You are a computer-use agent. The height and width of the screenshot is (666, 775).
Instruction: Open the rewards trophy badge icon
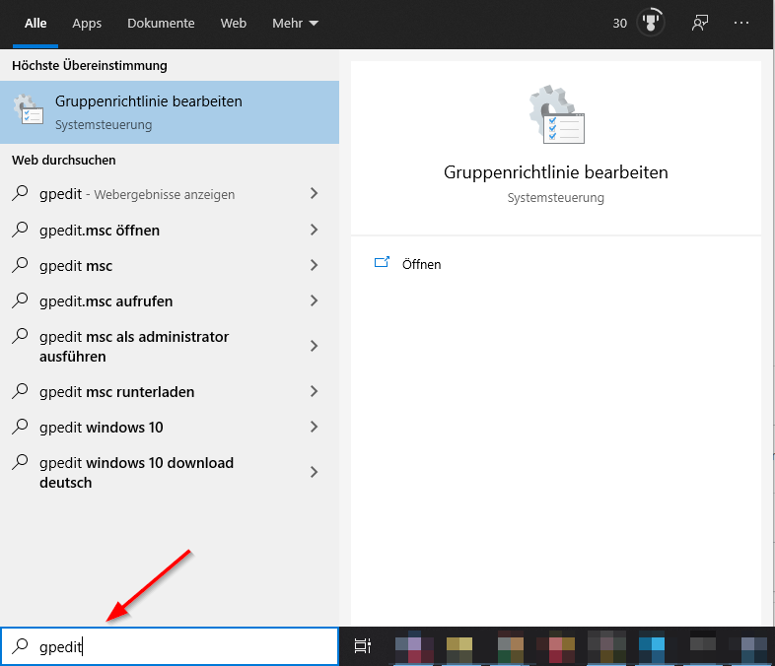coord(651,23)
